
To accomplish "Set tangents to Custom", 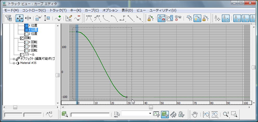I will click(x=98, y=18).
